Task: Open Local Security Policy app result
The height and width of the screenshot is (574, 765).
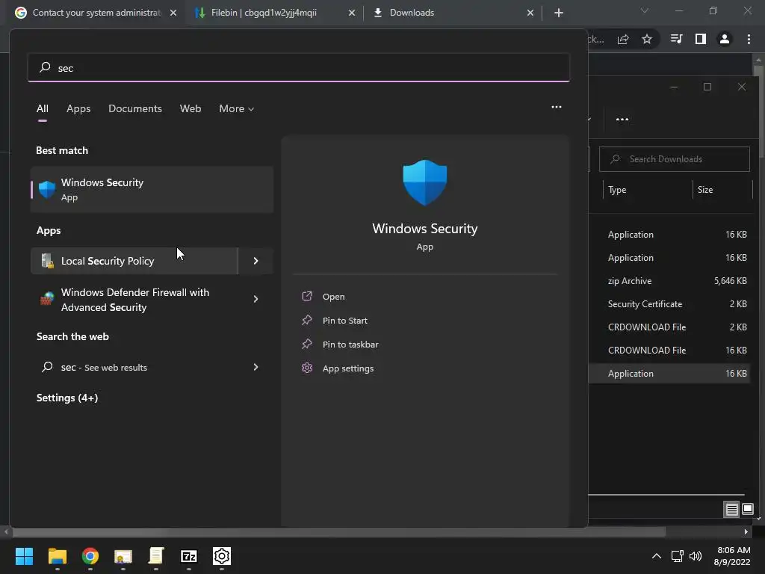Action: [x=134, y=261]
